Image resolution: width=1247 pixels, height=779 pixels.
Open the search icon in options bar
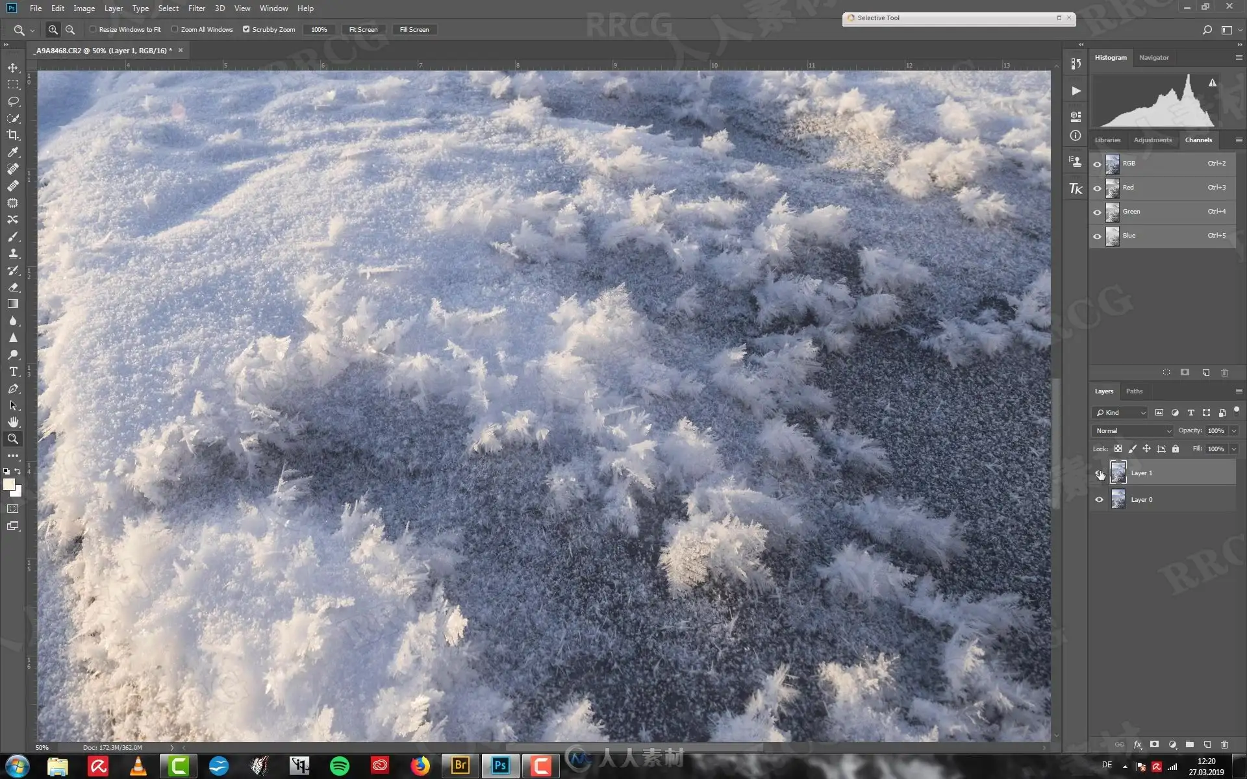point(1207,29)
